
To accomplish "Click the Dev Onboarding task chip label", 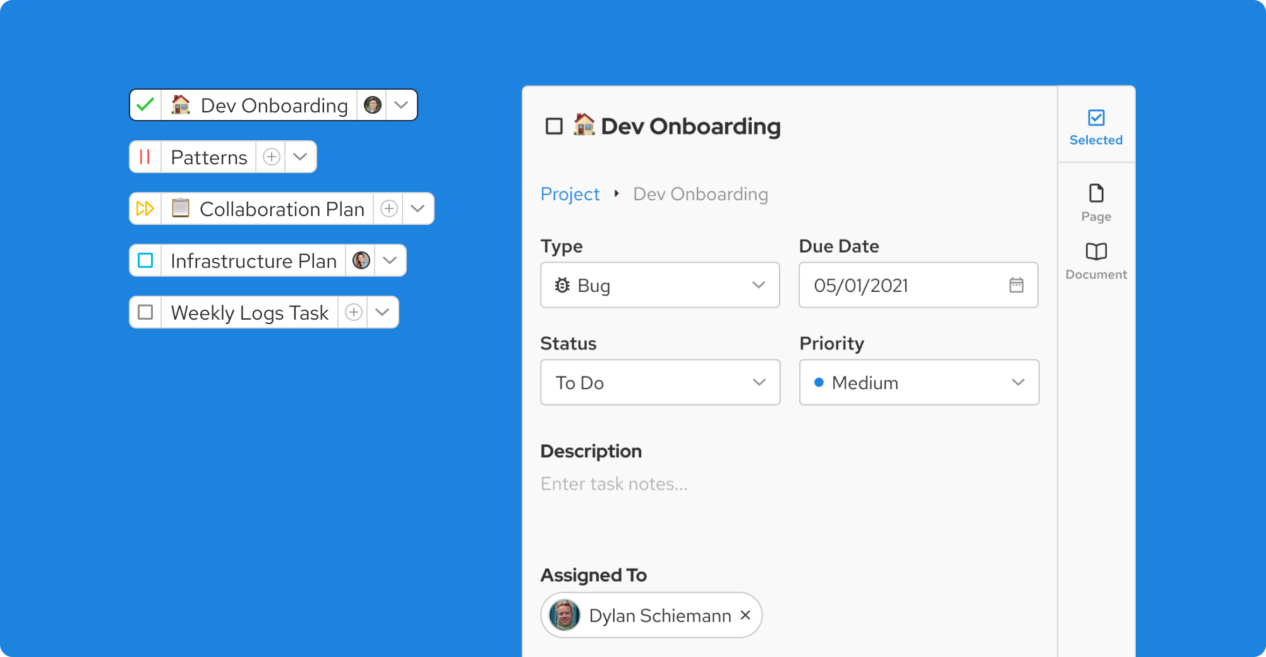I will (274, 105).
